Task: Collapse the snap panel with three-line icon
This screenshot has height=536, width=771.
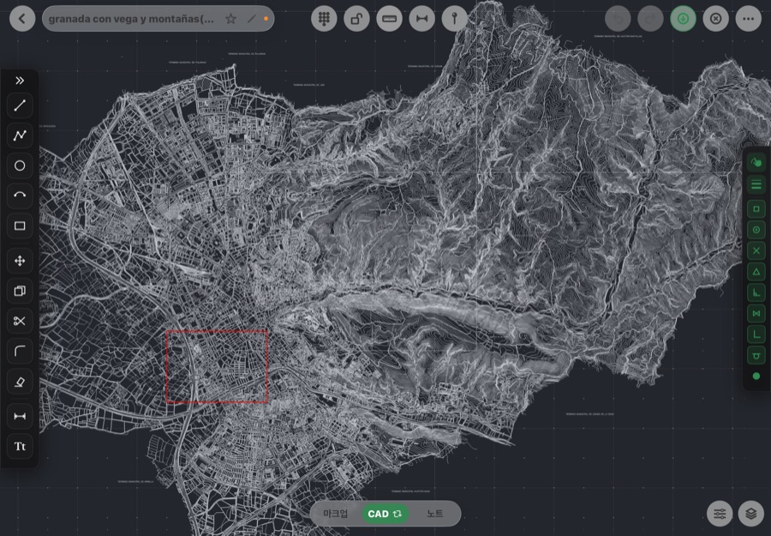Action: pos(756,184)
